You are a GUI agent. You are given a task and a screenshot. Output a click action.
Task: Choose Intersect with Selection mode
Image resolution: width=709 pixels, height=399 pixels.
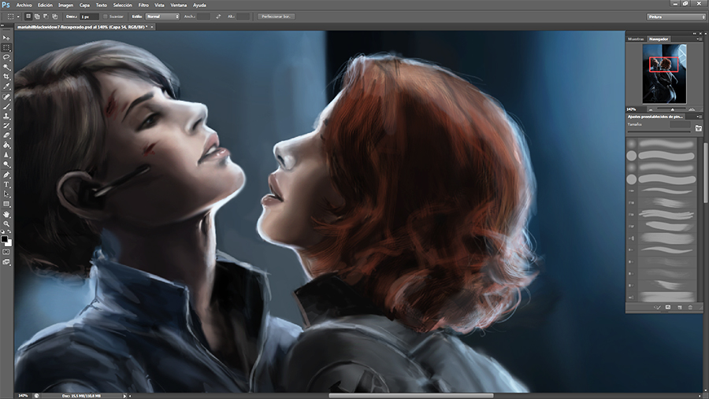(54, 17)
